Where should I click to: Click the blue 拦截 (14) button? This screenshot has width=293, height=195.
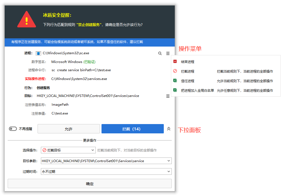tap(133, 129)
